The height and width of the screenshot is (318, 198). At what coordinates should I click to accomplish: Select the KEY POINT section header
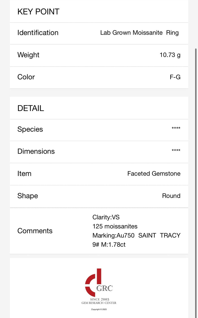pos(38,12)
